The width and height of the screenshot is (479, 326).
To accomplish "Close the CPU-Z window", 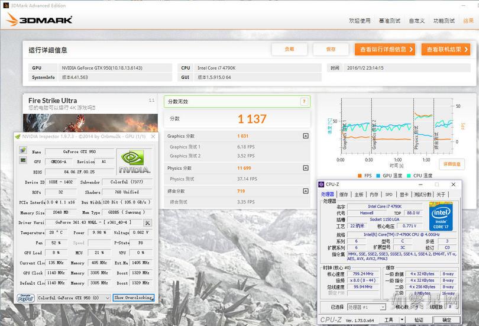I will [x=454, y=184].
